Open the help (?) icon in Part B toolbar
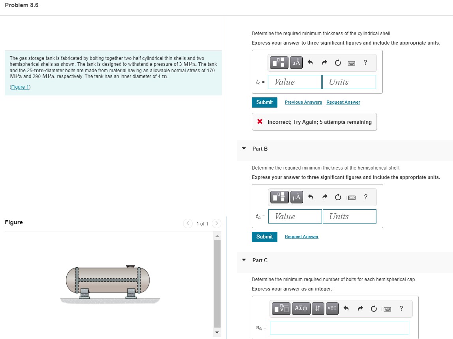The width and height of the screenshot is (453, 339). (x=366, y=197)
